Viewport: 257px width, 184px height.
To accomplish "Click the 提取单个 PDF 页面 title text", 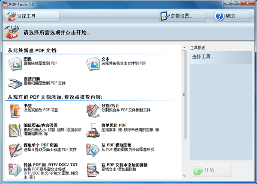I will pos(41,145).
